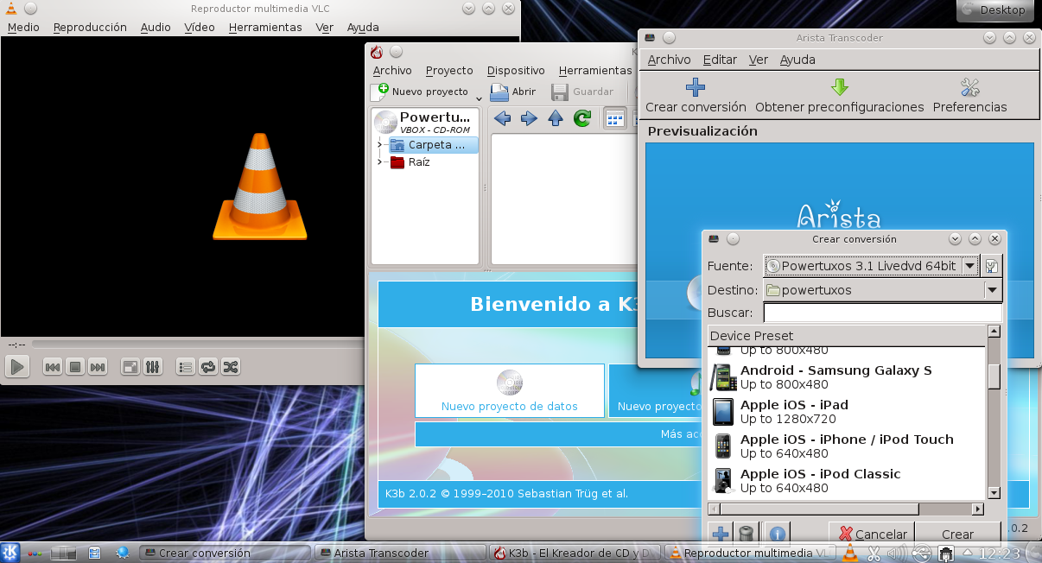The image size is (1042, 563).
Task: Toggle VLC fullscreen mode icon
Action: tap(130, 367)
